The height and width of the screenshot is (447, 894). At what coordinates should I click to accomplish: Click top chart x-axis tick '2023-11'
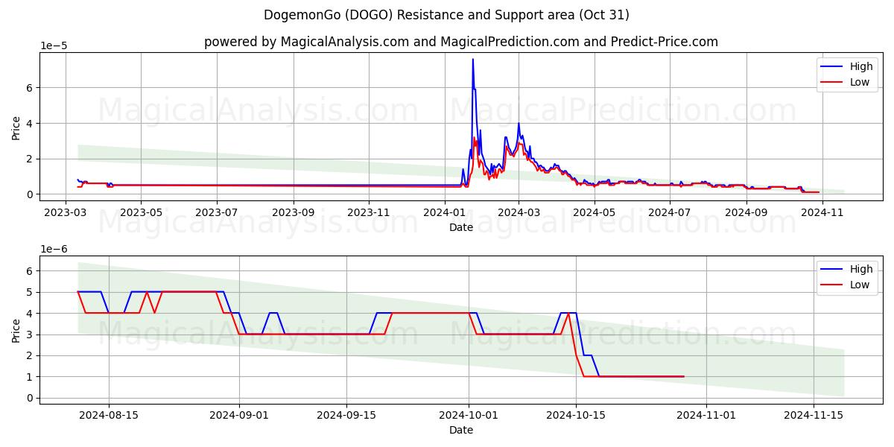(x=369, y=212)
